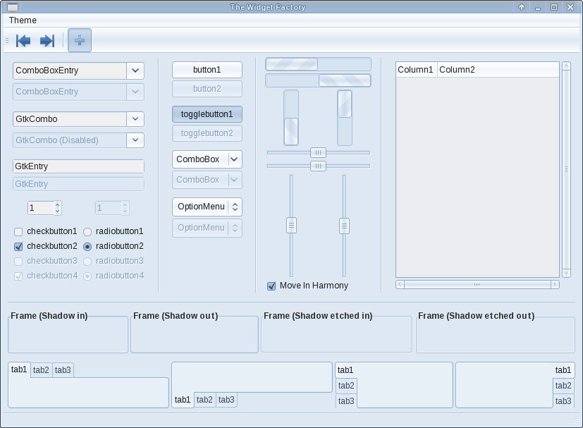Click the second horizontal progress bar

click(318, 80)
